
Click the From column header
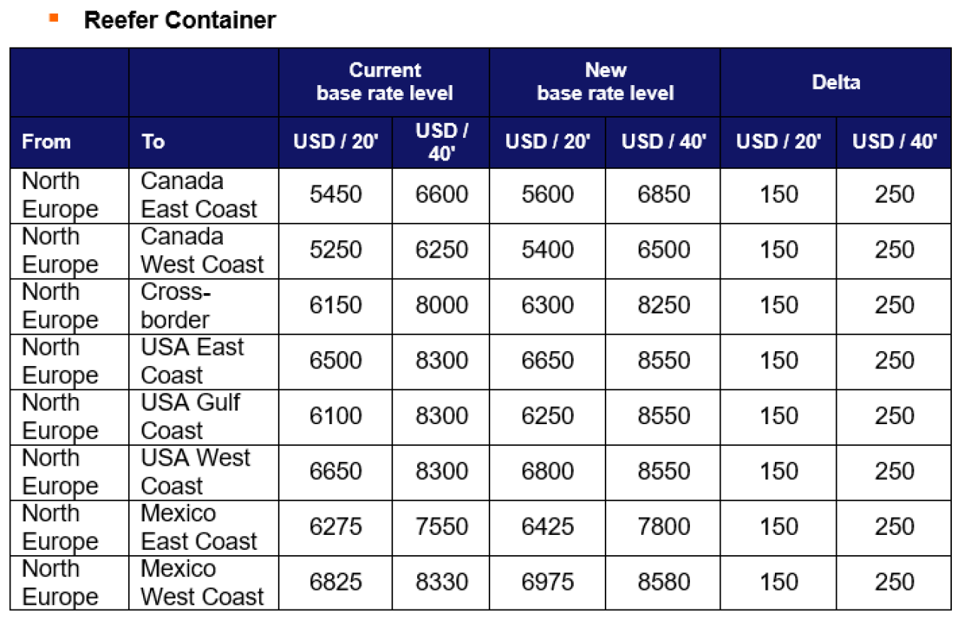pos(47,142)
